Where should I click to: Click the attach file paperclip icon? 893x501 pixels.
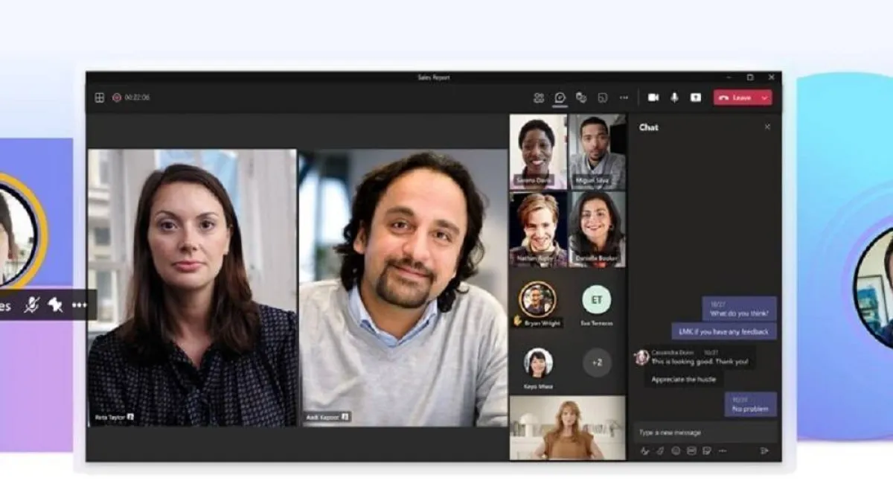pyautogui.click(x=660, y=450)
